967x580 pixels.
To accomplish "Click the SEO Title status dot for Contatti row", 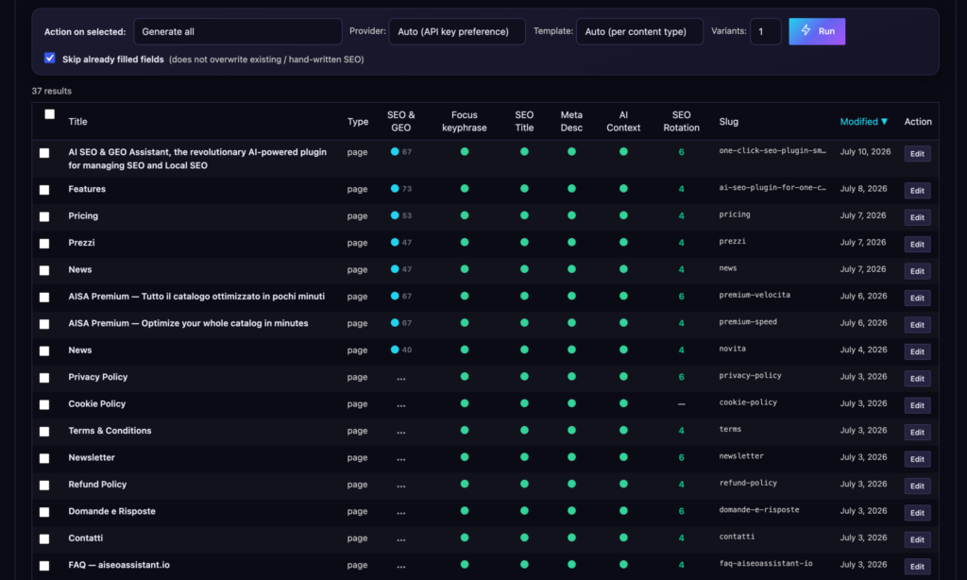I will pos(524,538).
